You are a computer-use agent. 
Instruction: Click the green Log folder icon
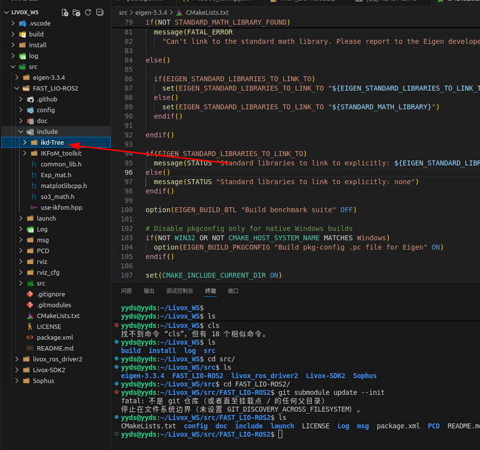tap(30, 229)
